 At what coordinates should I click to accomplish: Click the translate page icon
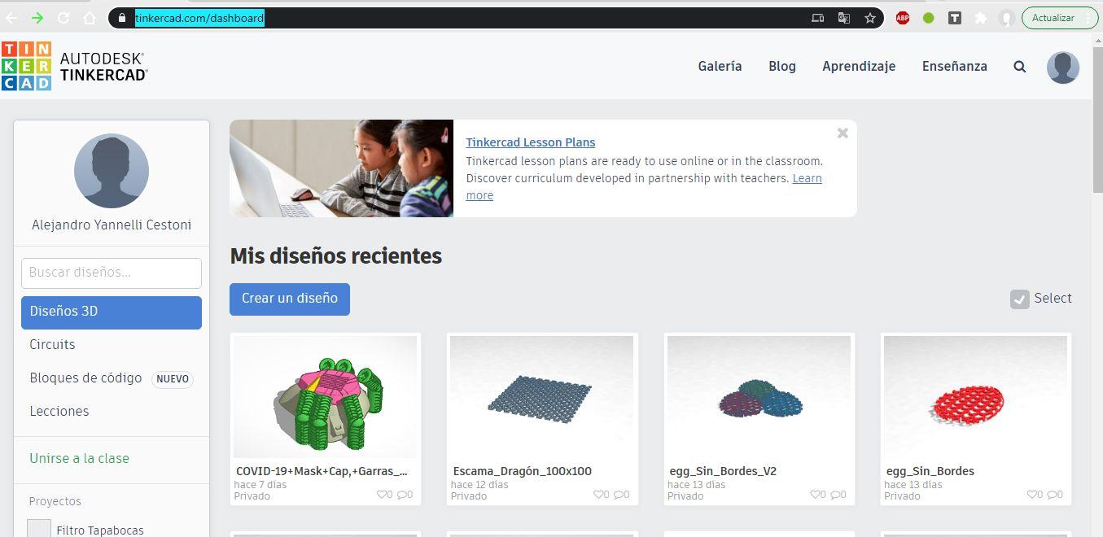[x=844, y=17]
